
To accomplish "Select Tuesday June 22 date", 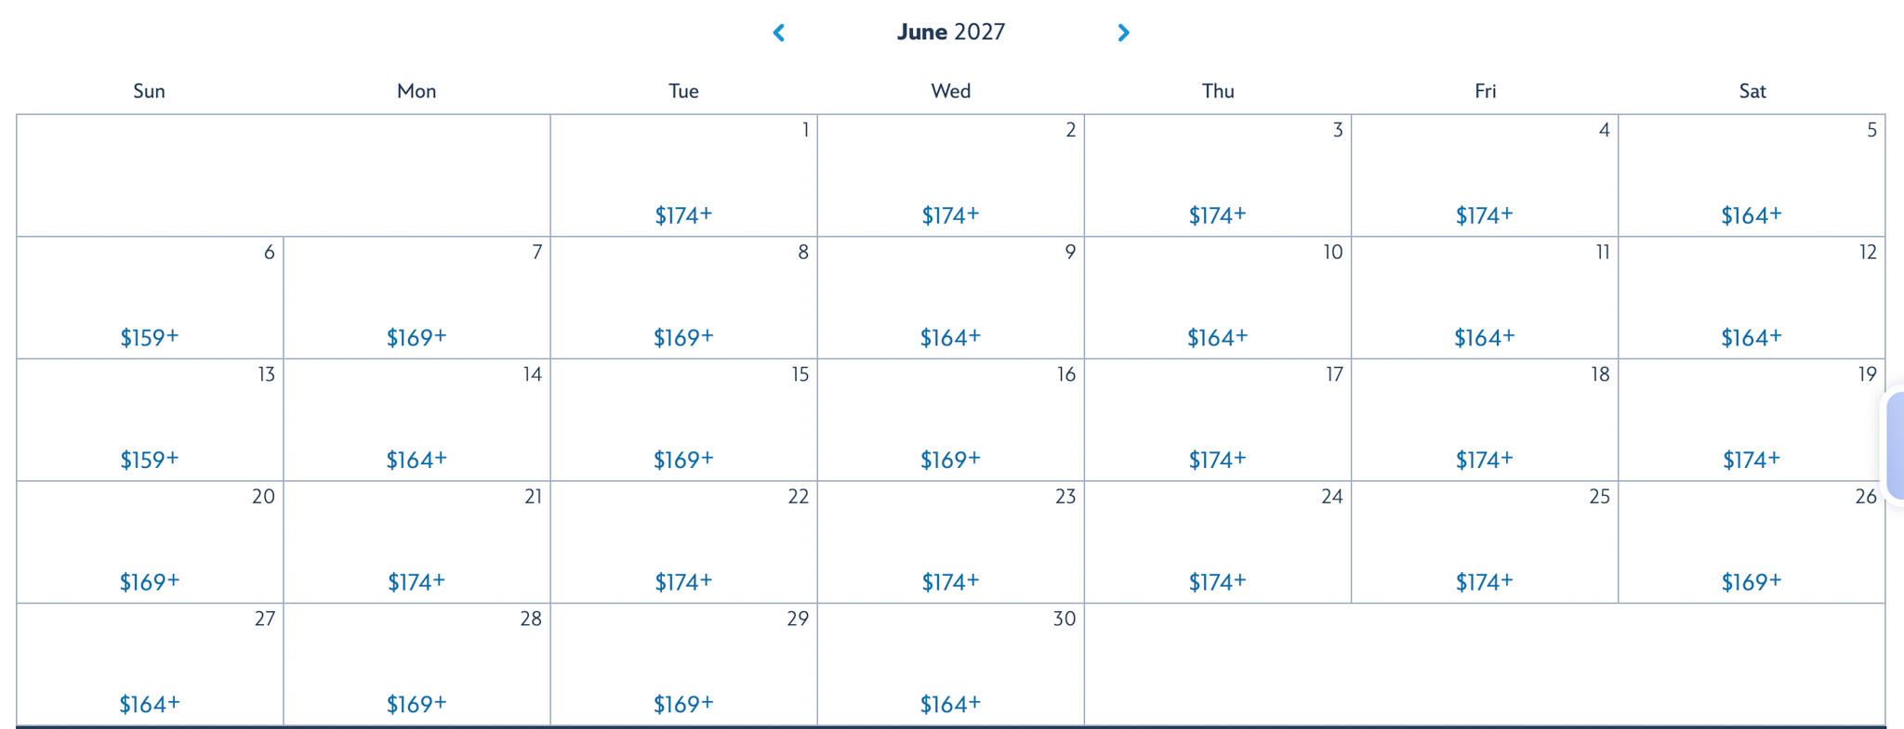I will pyautogui.click(x=683, y=541).
